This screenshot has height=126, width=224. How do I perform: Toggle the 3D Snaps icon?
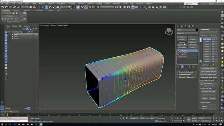pos(82,7)
